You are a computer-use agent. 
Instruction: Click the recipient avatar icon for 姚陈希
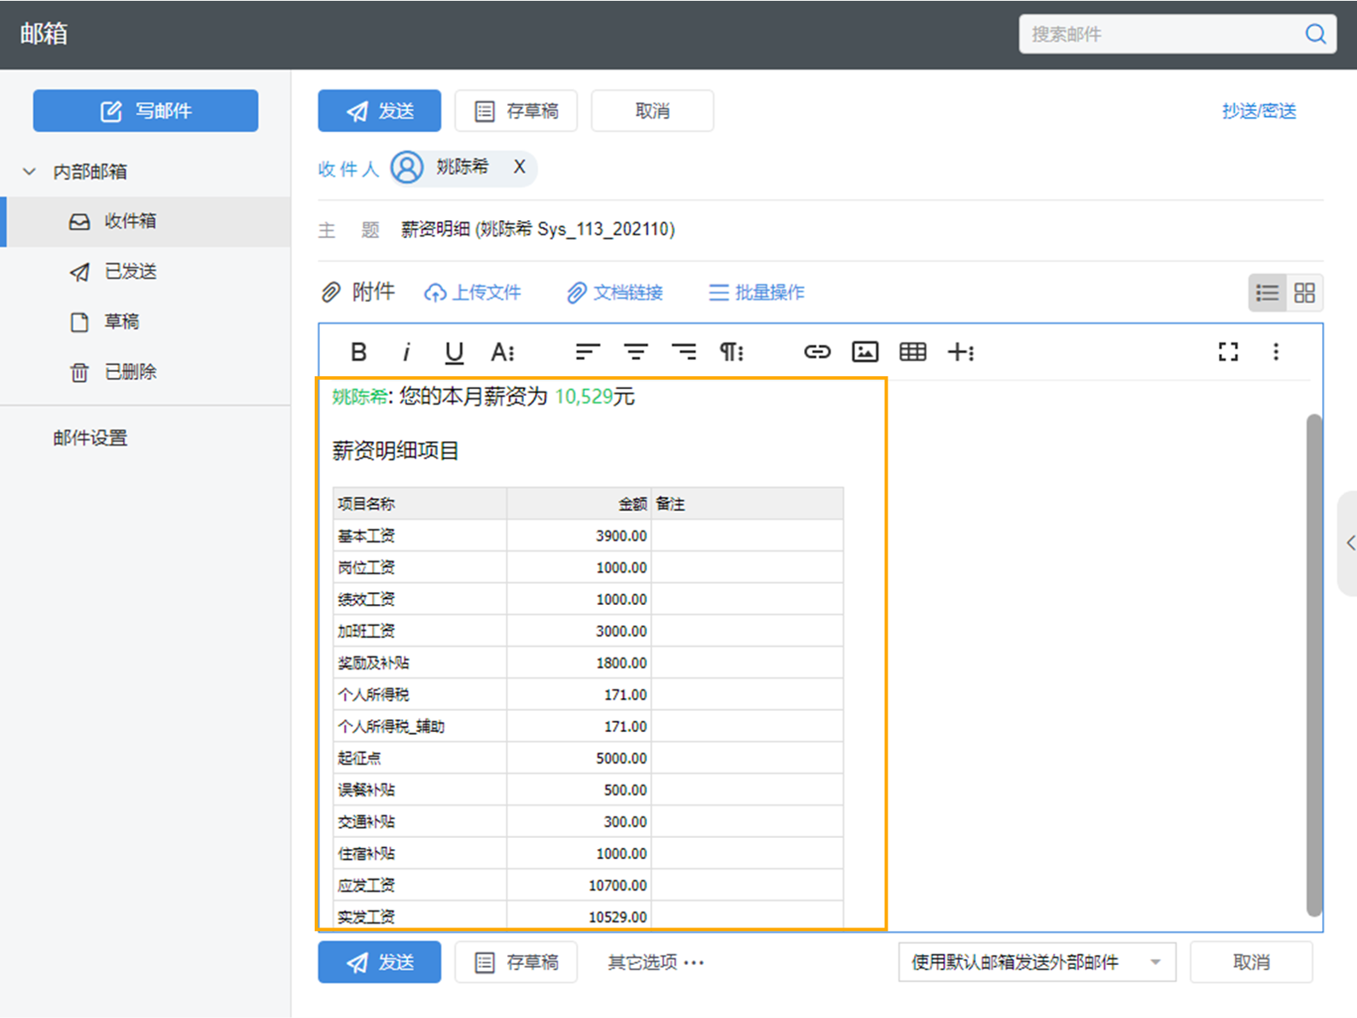pyautogui.click(x=407, y=167)
